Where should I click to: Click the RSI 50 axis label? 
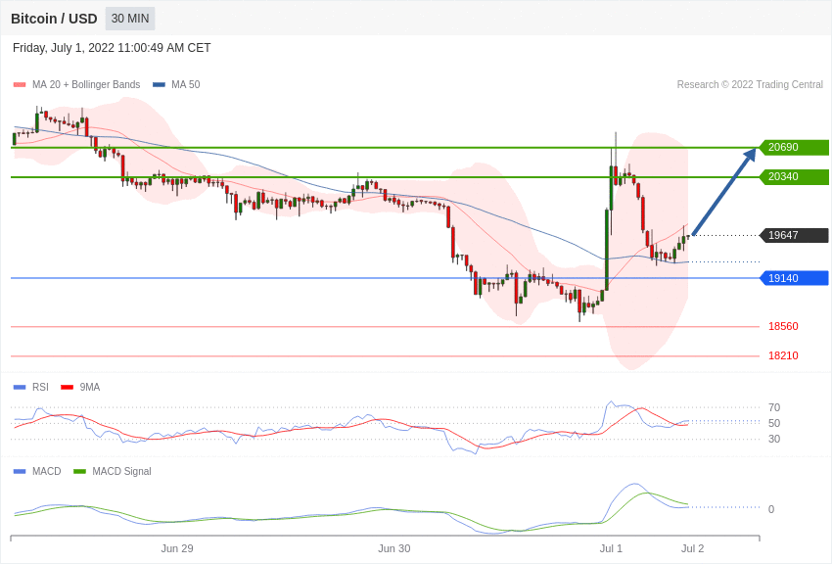tap(774, 423)
